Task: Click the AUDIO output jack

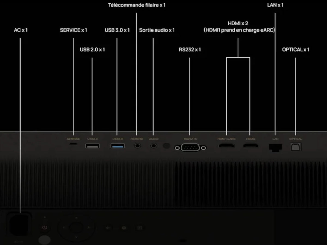Action: 154,146
